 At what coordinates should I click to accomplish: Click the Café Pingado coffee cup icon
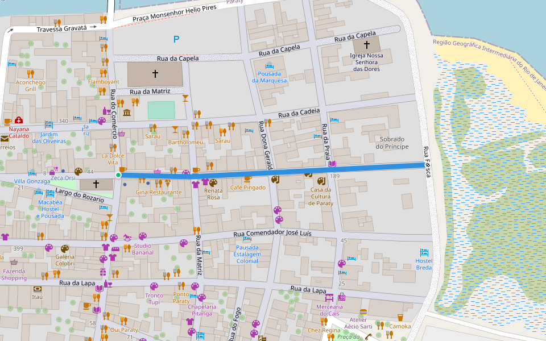[x=247, y=179]
